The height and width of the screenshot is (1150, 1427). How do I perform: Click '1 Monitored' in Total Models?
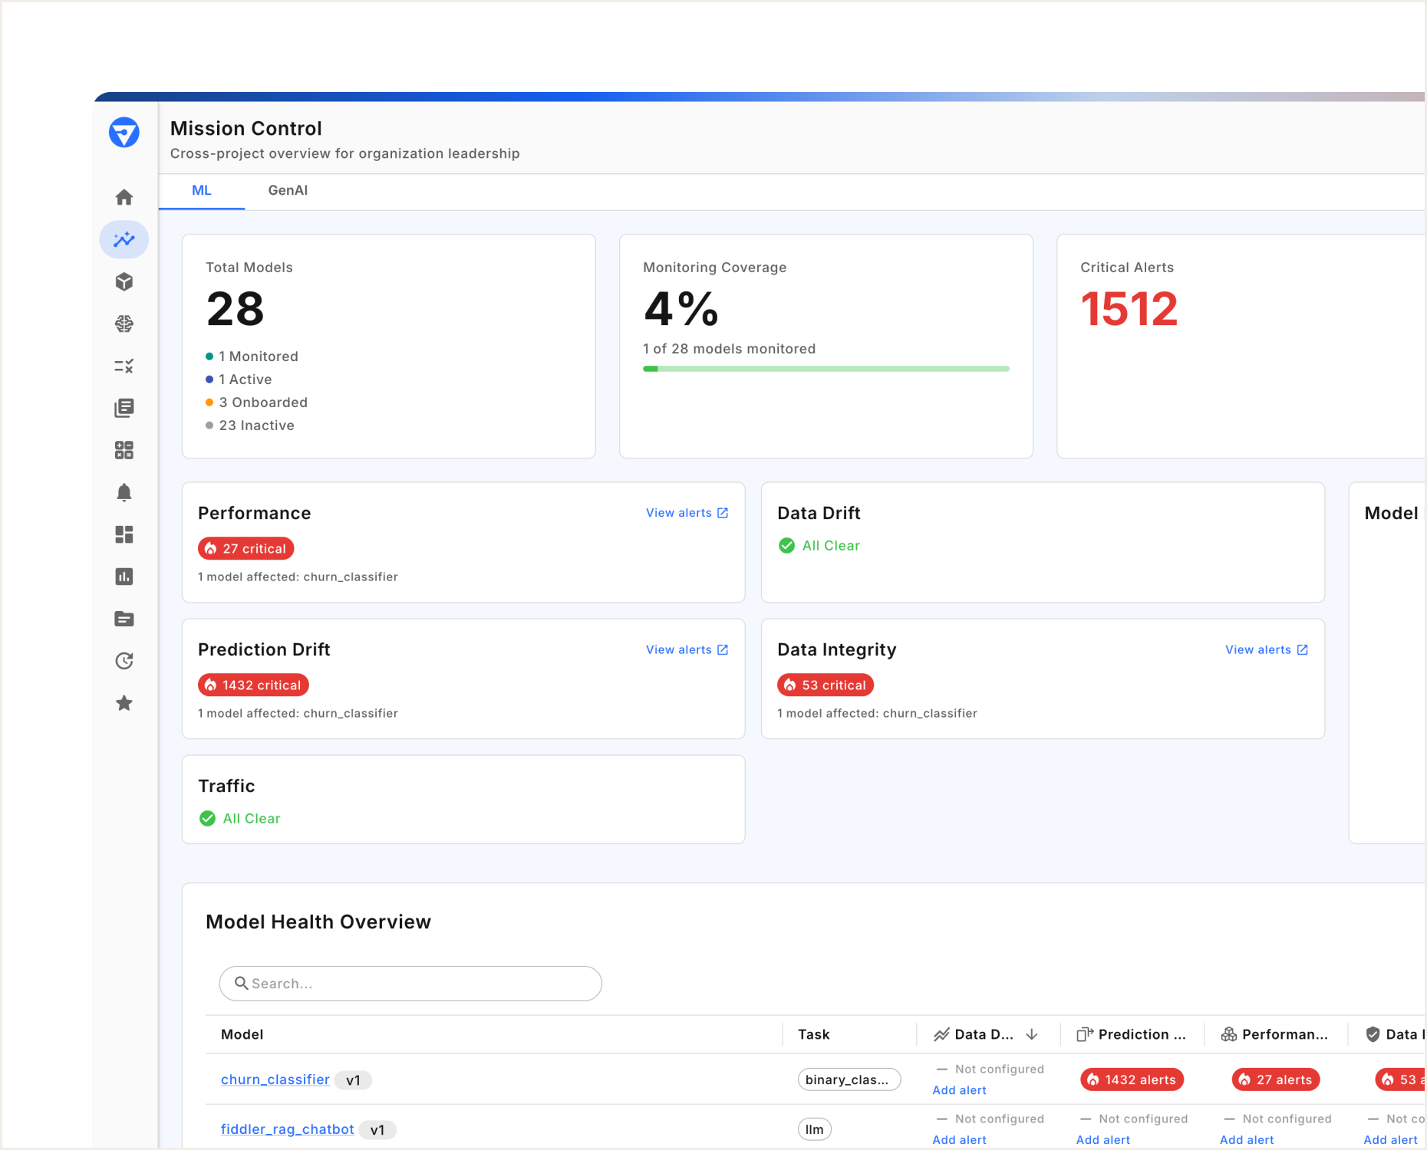259,356
